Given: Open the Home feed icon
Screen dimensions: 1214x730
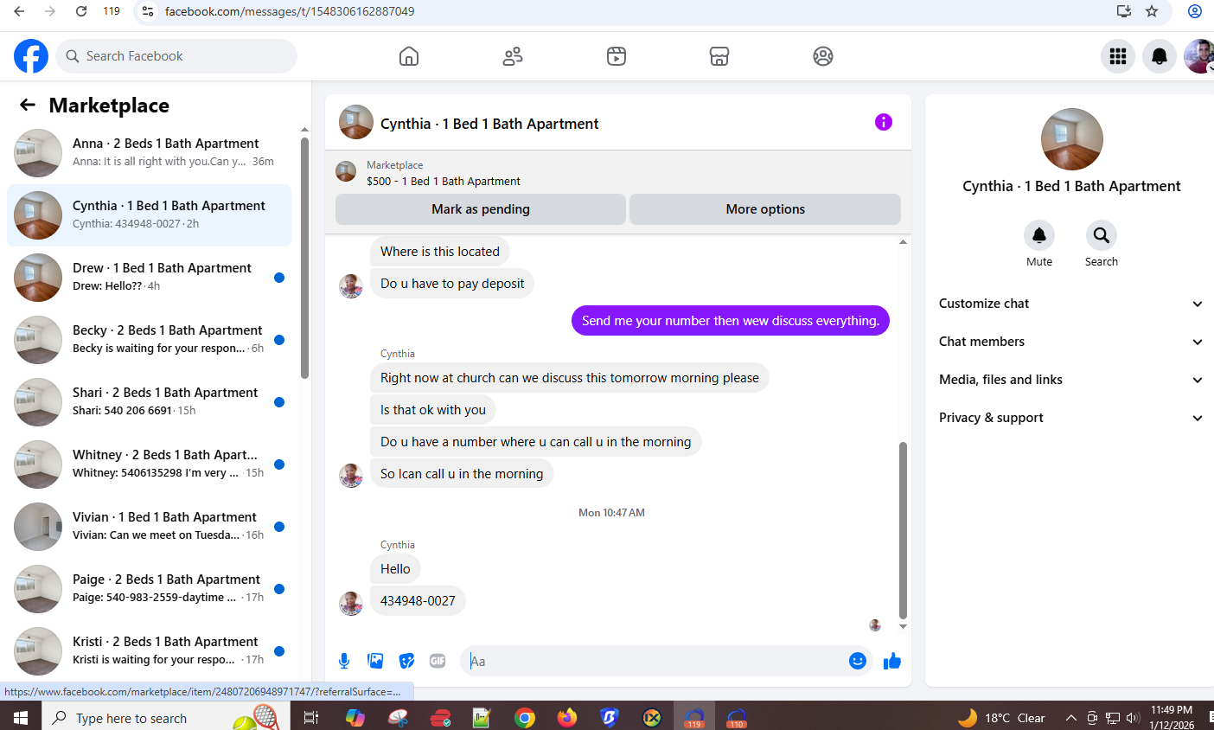Looking at the screenshot, I should click(x=409, y=56).
